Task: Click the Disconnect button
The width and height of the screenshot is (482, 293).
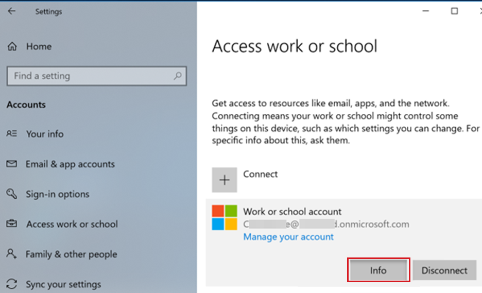Action: [444, 270]
